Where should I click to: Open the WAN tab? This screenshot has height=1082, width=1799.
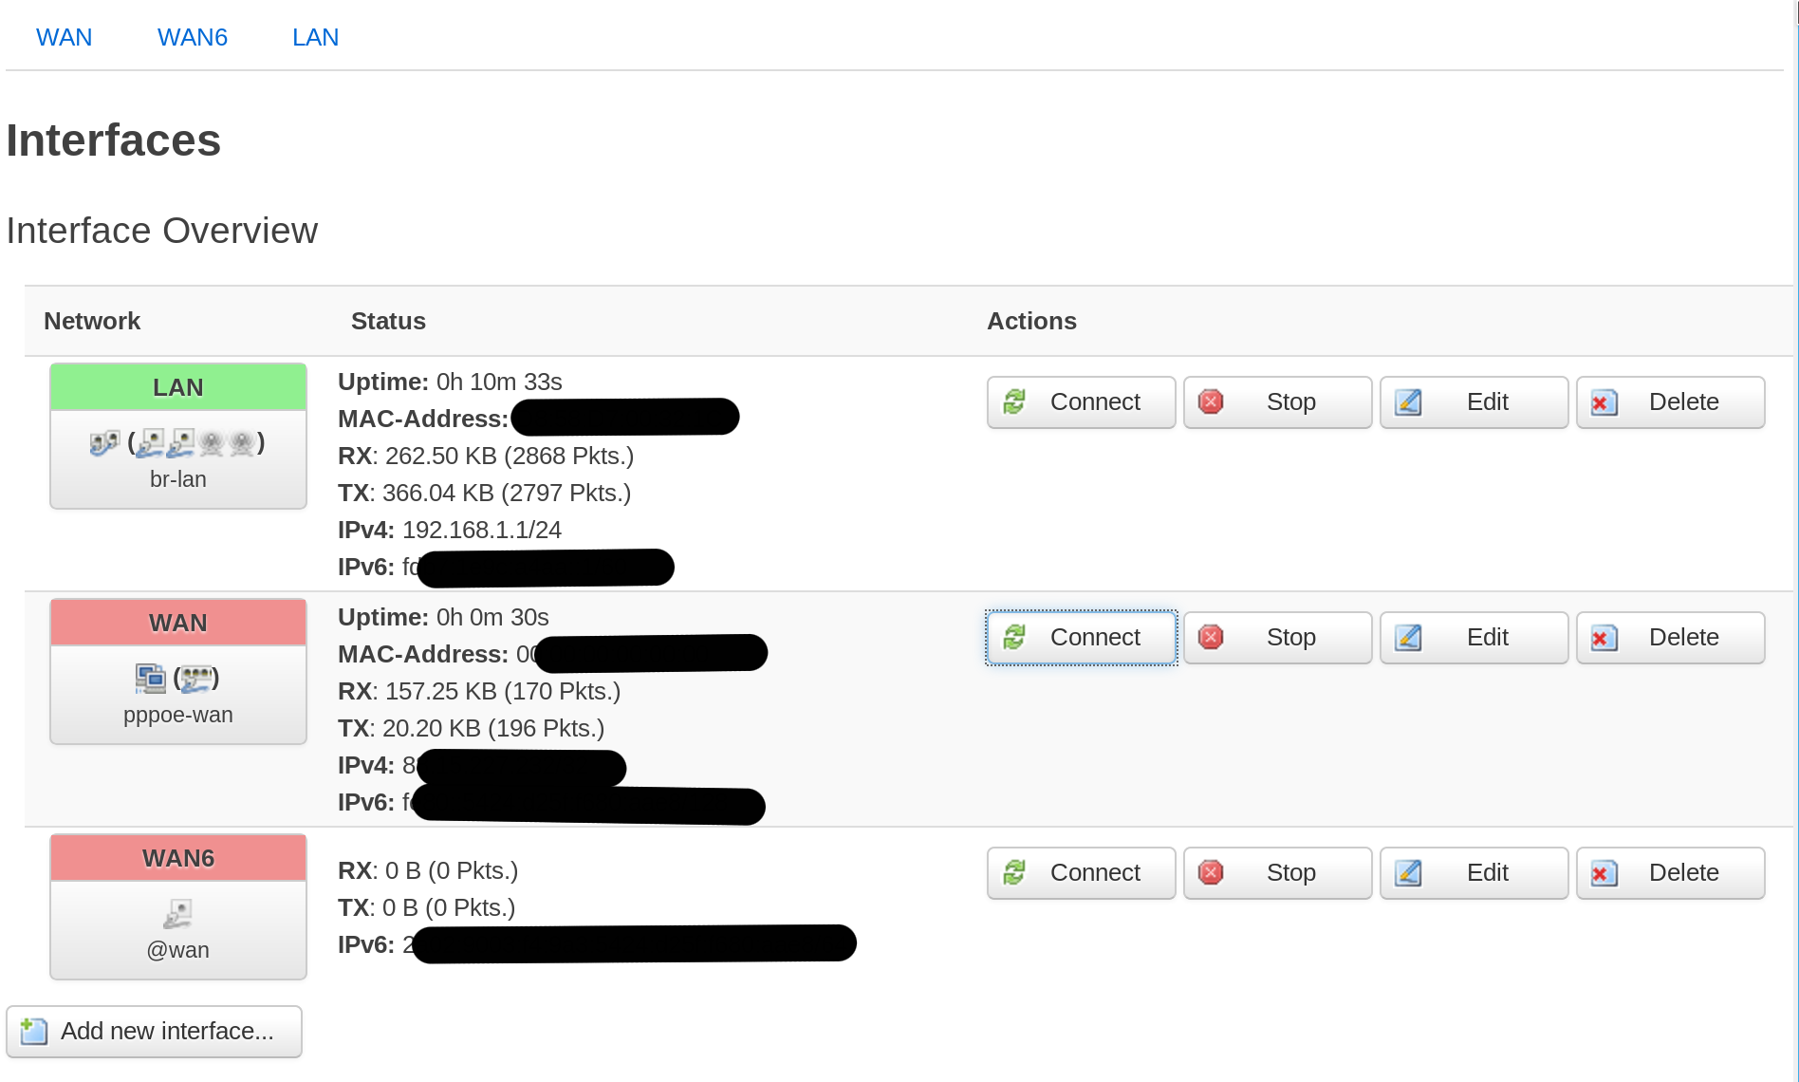coord(64,37)
